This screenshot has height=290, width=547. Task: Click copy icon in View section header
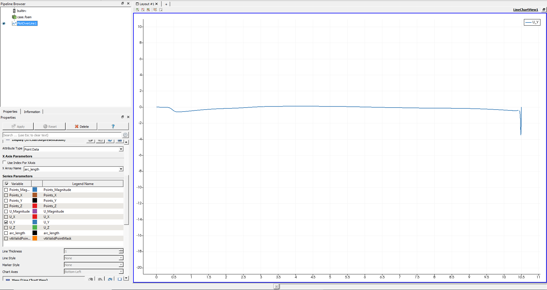coord(91,279)
